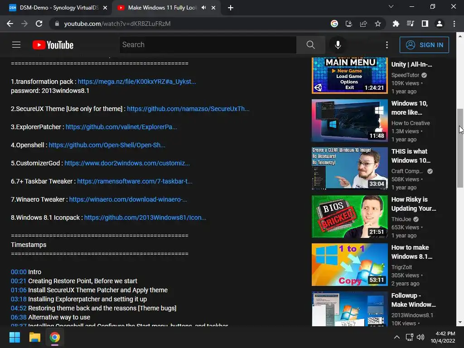Open the 1 to 1 Copy thumbnail
This screenshot has height=348, width=464.
(349, 265)
